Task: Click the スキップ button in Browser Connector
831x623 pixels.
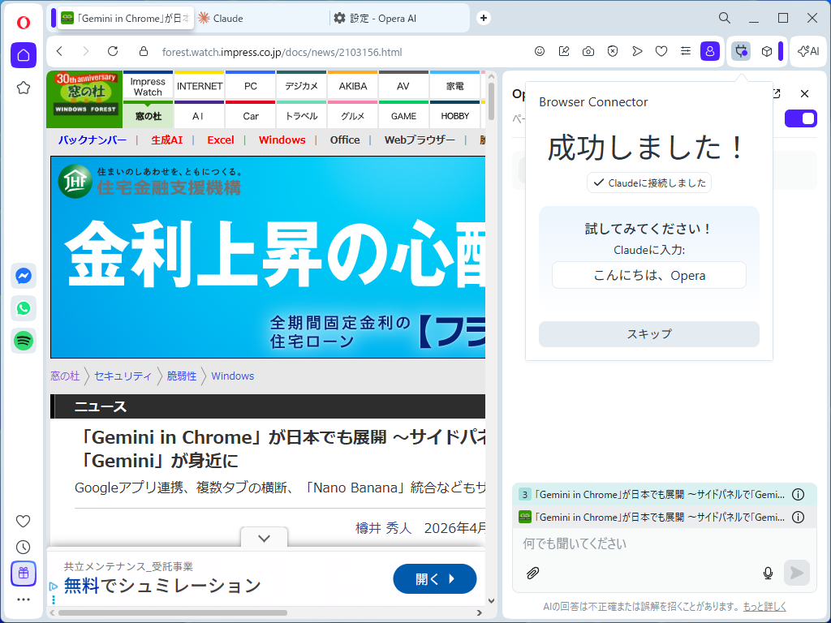Action: coord(648,333)
